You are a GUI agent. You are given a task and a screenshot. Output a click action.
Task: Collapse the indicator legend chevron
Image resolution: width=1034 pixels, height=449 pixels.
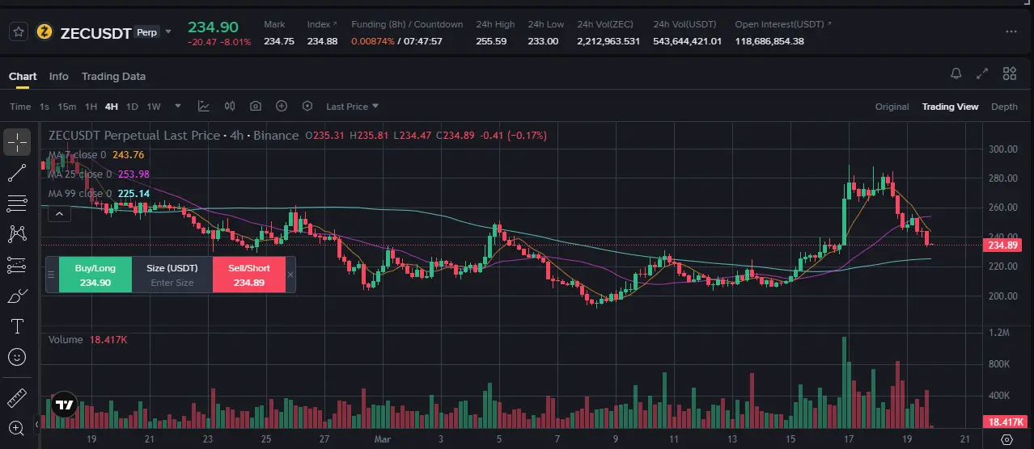[x=58, y=214]
